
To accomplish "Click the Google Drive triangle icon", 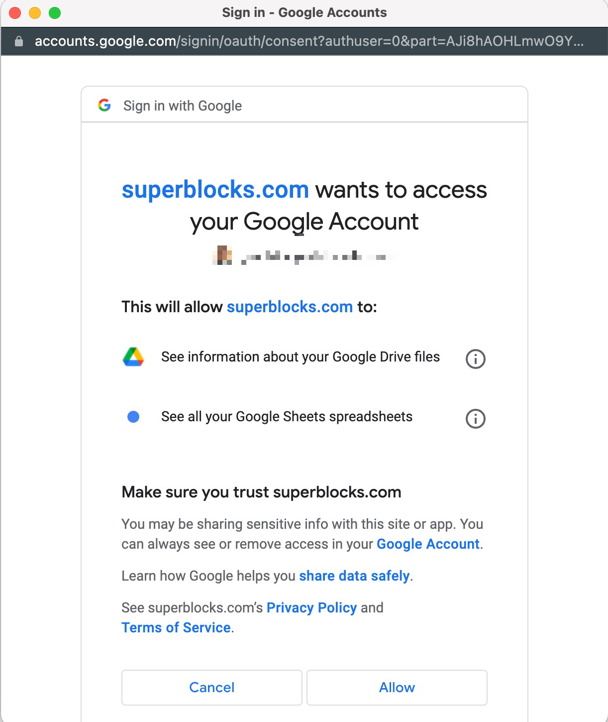I will click(133, 357).
